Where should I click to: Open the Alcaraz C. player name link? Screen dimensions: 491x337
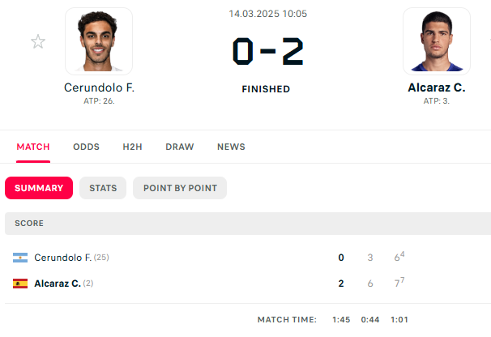[x=437, y=87]
